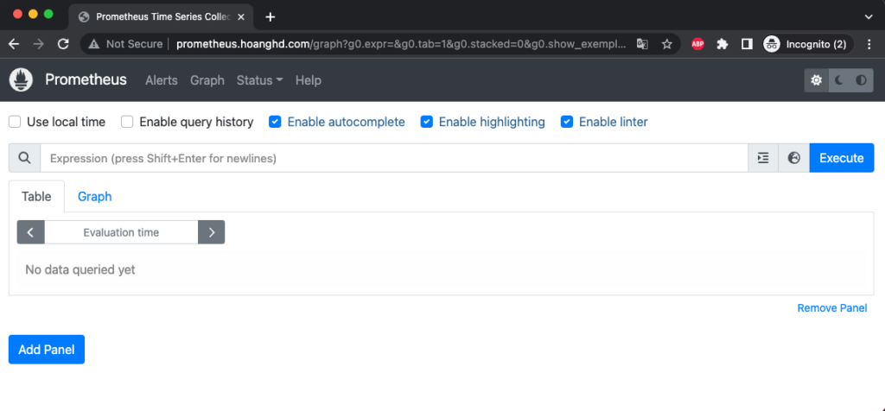Viewport: 885px width, 411px height.
Task: Click the Evaluation time field
Action: [x=121, y=232]
